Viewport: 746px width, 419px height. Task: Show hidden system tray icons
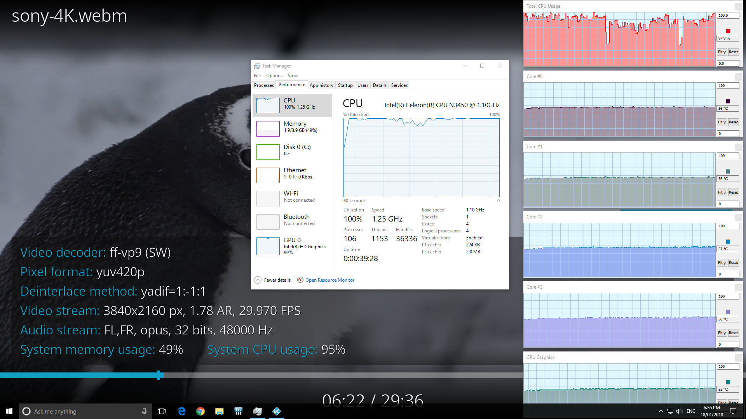[x=661, y=411]
